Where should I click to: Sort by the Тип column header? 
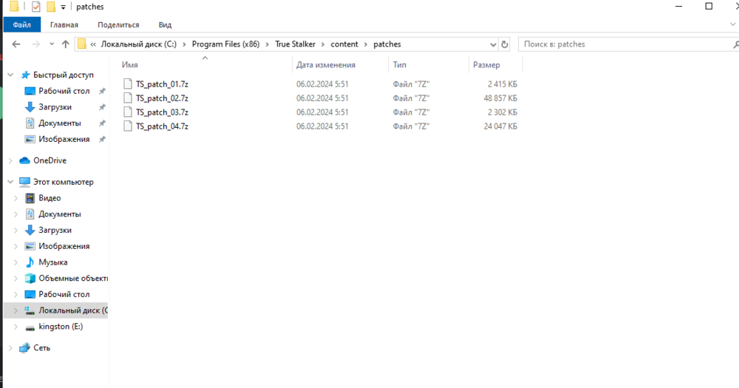(x=400, y=65)
